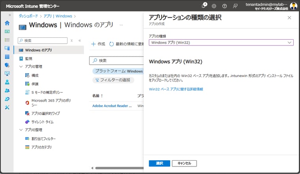Click フィルターの追加 button
This screenshot has width=300, height=174.
coord(113,80)
